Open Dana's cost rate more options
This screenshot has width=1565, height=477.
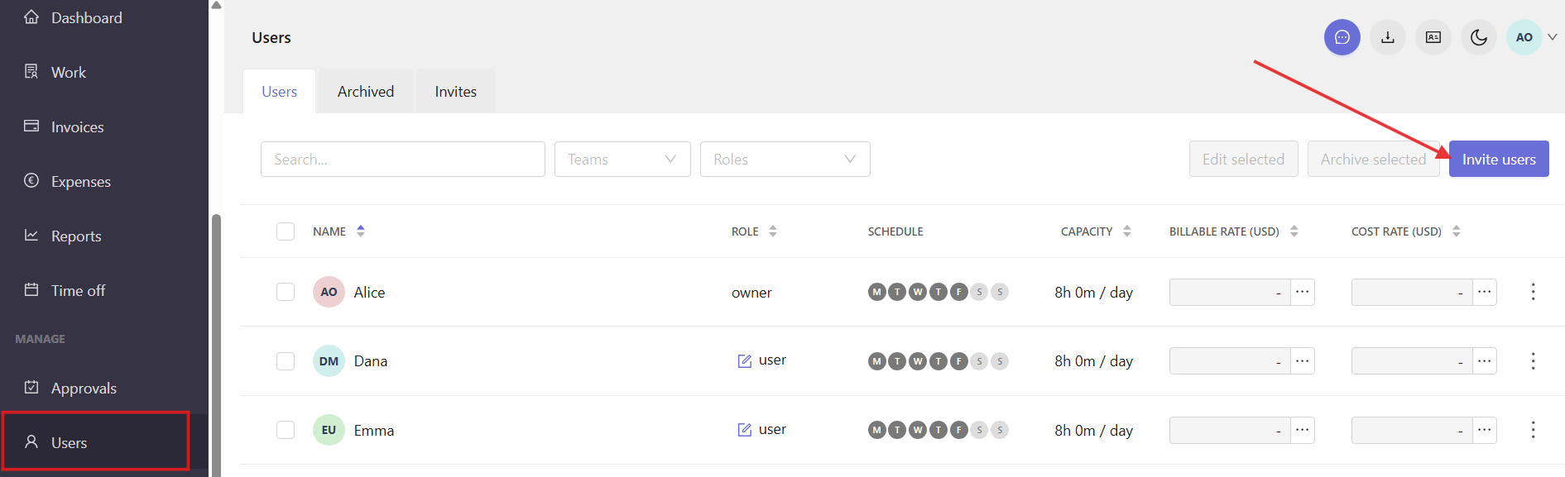coord(1485,361)
